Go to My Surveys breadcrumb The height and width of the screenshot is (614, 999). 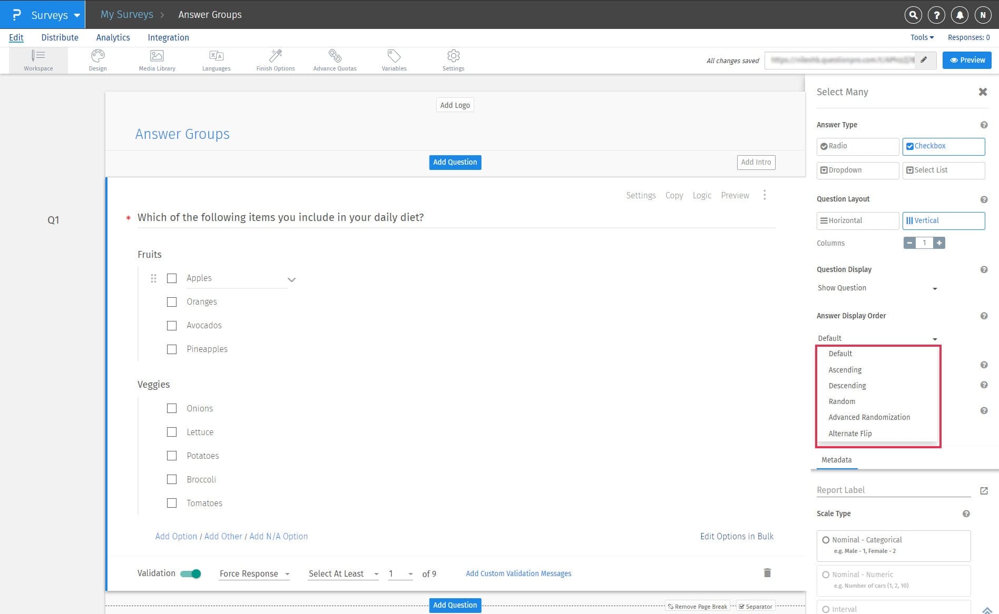tap(127, 15)
